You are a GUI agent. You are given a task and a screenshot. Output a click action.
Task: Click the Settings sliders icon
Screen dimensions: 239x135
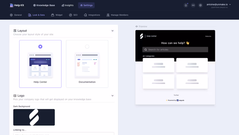click(81, 5)
